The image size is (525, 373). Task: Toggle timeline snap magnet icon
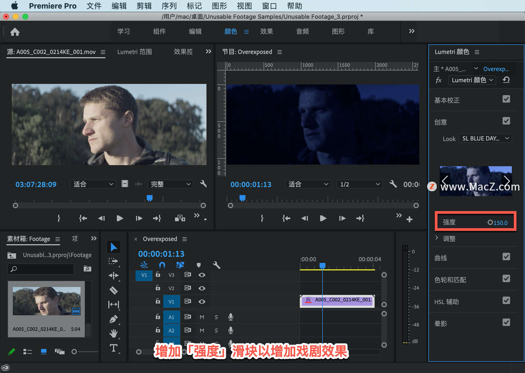coord(162,265)
